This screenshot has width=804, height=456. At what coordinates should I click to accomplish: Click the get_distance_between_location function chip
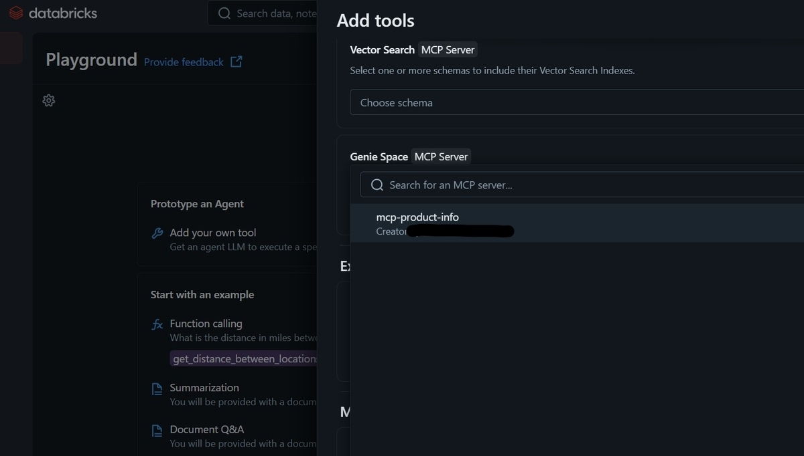tap(244, 359)
